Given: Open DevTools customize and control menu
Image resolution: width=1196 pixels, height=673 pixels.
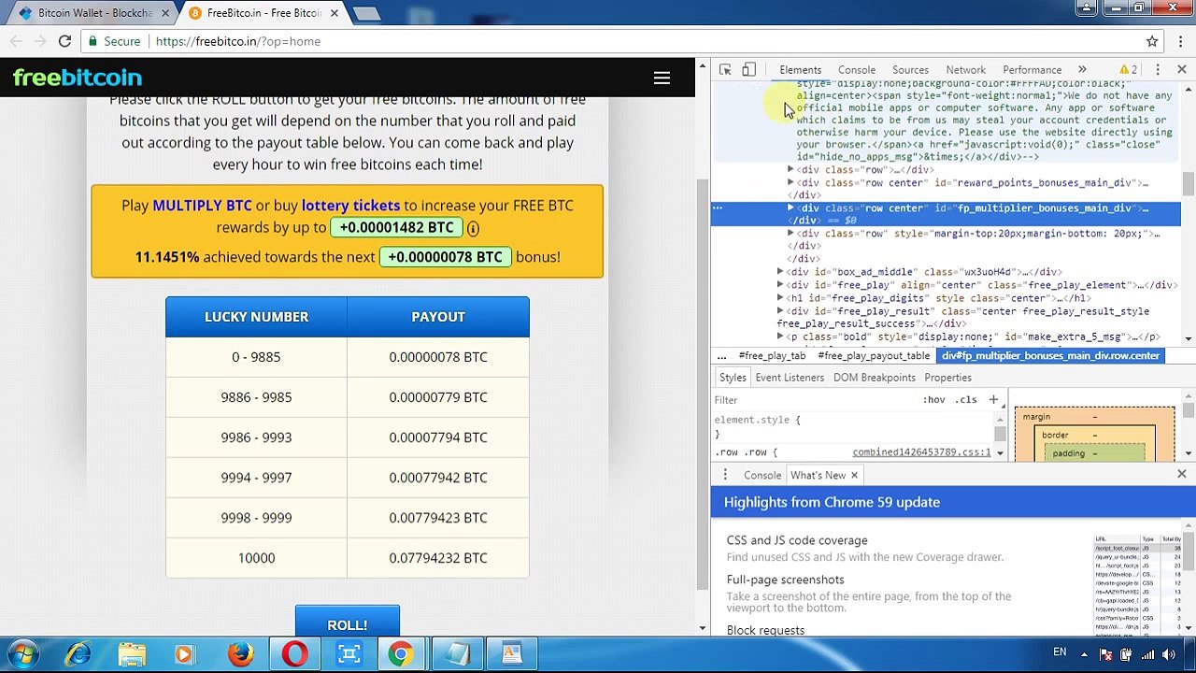Looking at the screenshot, I should click(x=1158, y=70).
